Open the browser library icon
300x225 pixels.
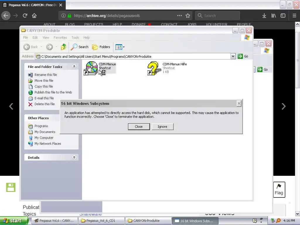pyautogui.click(x=274, y=16)
